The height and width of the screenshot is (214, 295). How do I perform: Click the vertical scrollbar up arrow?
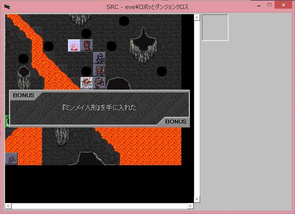pyautogui.click(x=197, y=17)
